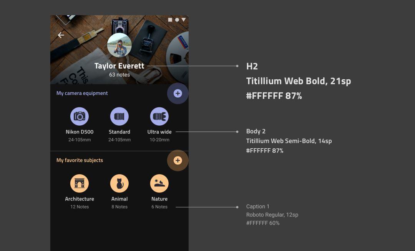Screen dimensions: 415x251
Task: Click the Roboto Regular, 12sp text
Action: coord(272,215)
